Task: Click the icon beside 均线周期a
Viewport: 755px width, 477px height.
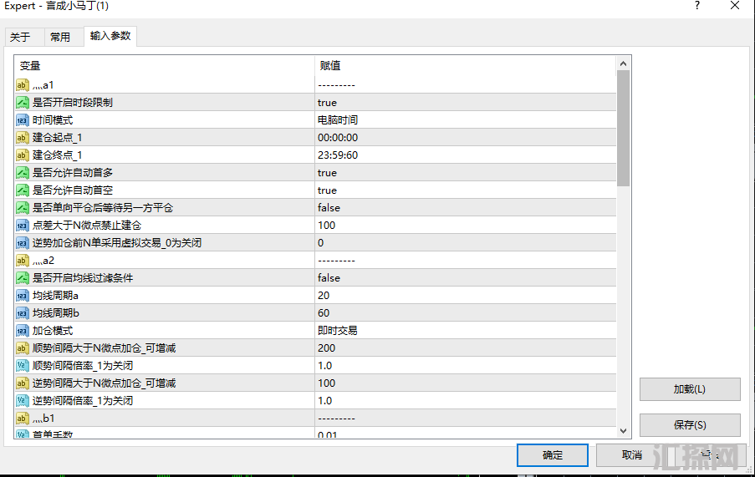Action: (x=23, y=296)
